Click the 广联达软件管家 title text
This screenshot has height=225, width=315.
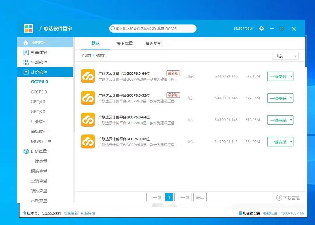tap(56, 29)
